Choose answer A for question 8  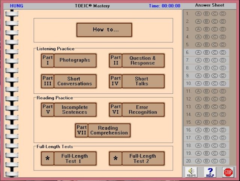tap(198, 68)
